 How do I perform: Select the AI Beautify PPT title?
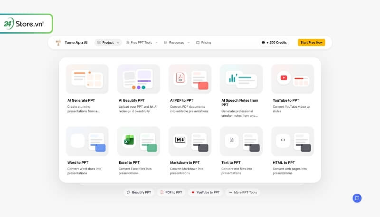click(132, 100)
